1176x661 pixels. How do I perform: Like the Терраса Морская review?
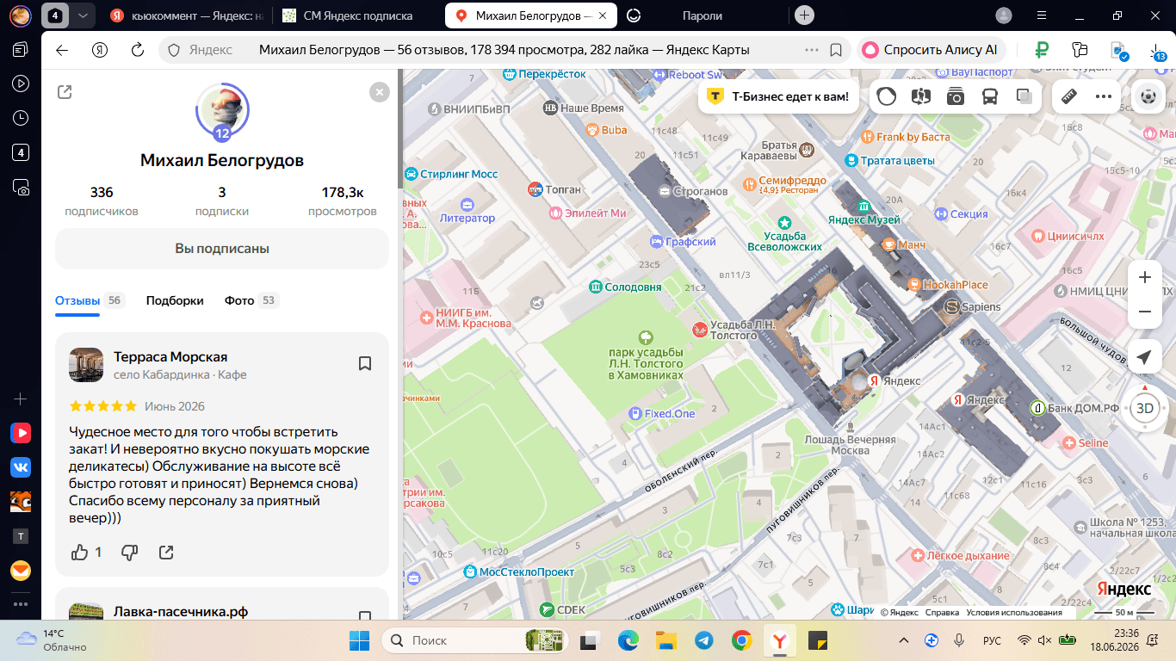tap(80, 552)
